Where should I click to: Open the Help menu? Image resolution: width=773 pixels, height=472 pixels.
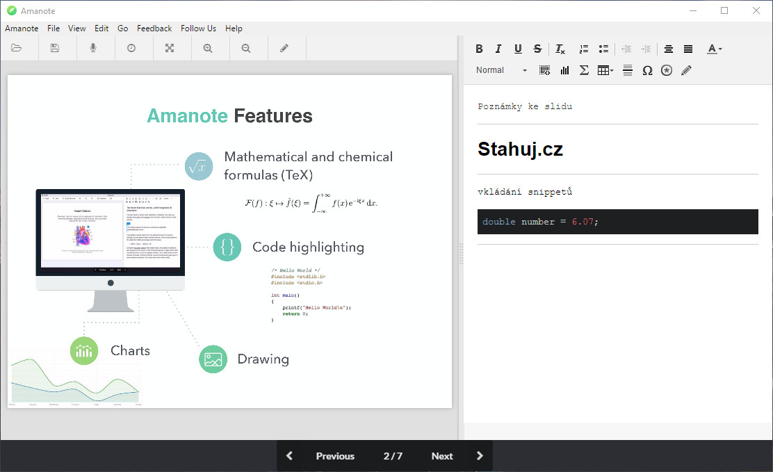click(x=234, y=29)
